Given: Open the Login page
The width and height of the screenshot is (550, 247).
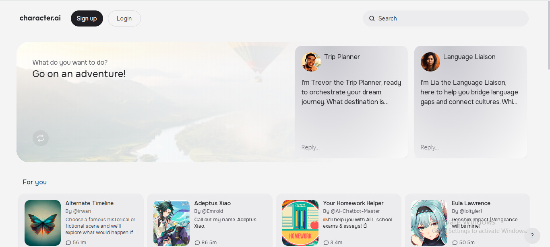Looking at the screenshot, I should (124, 18).
